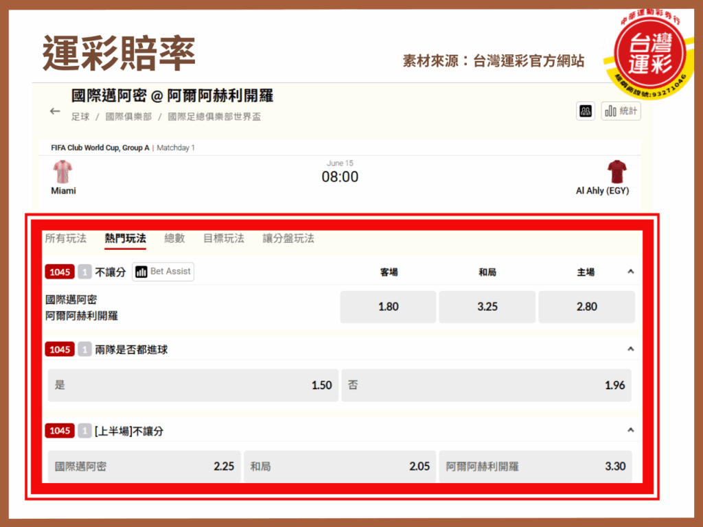Click the grey 1 badge beside 兩隊是否都進球
The width and height of the screenshot is (703, 527).
84,349
